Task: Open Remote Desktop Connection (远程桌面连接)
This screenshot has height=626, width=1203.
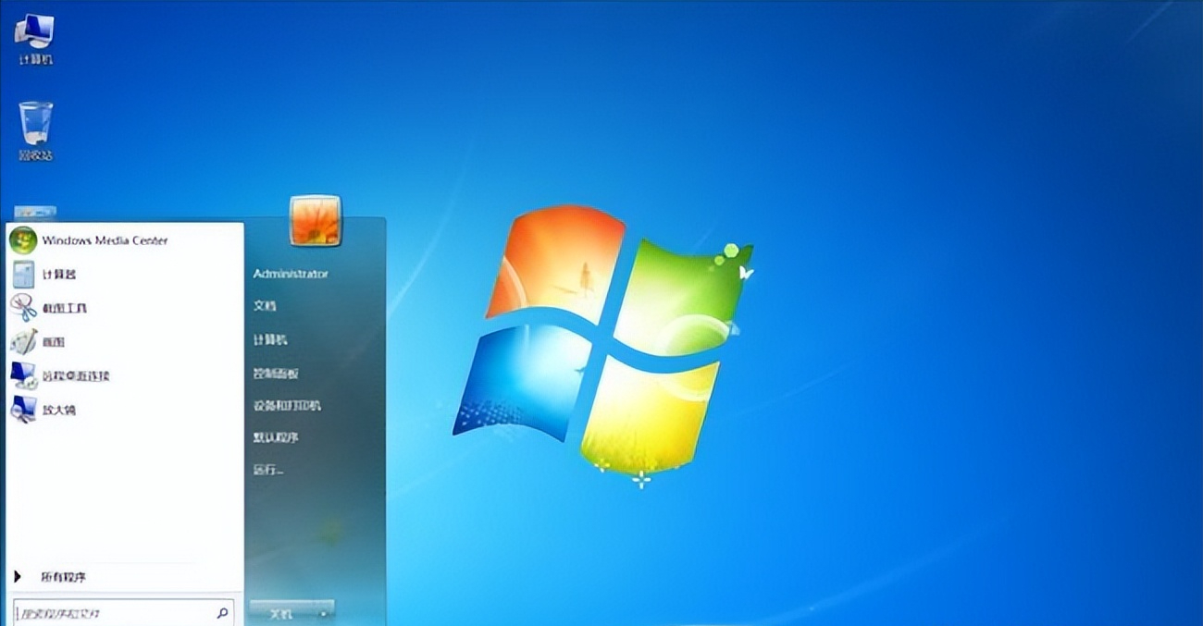Action: coord(60,376)
